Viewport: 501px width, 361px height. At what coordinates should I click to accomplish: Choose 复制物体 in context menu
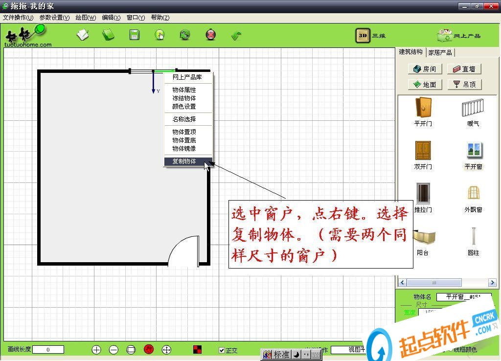point(188,161)
